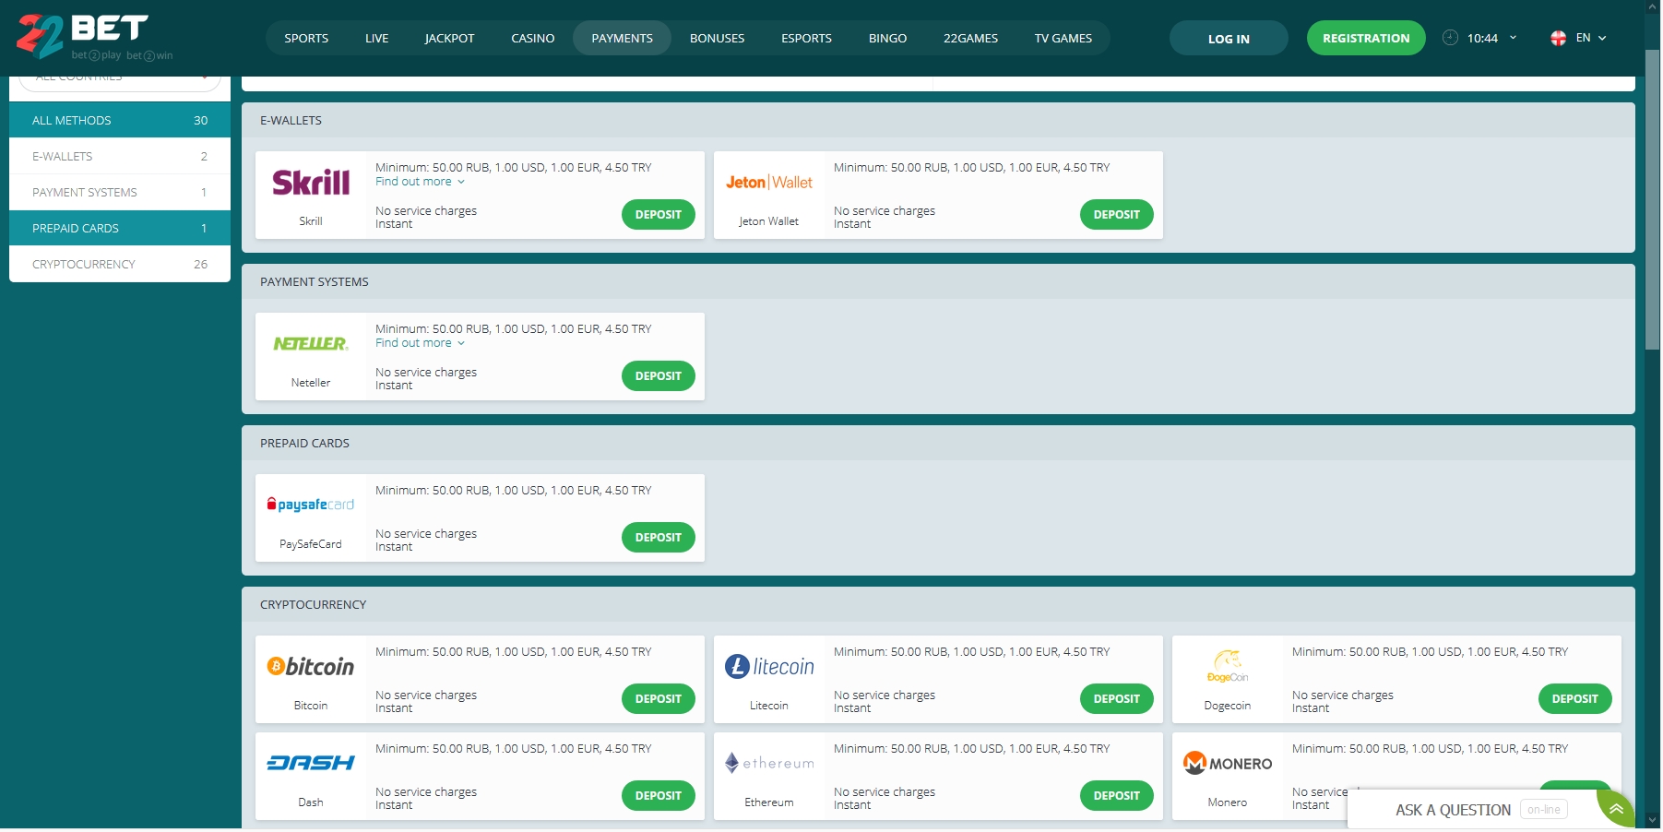Click the DogeCoin logo

(x=1228, y=666)
